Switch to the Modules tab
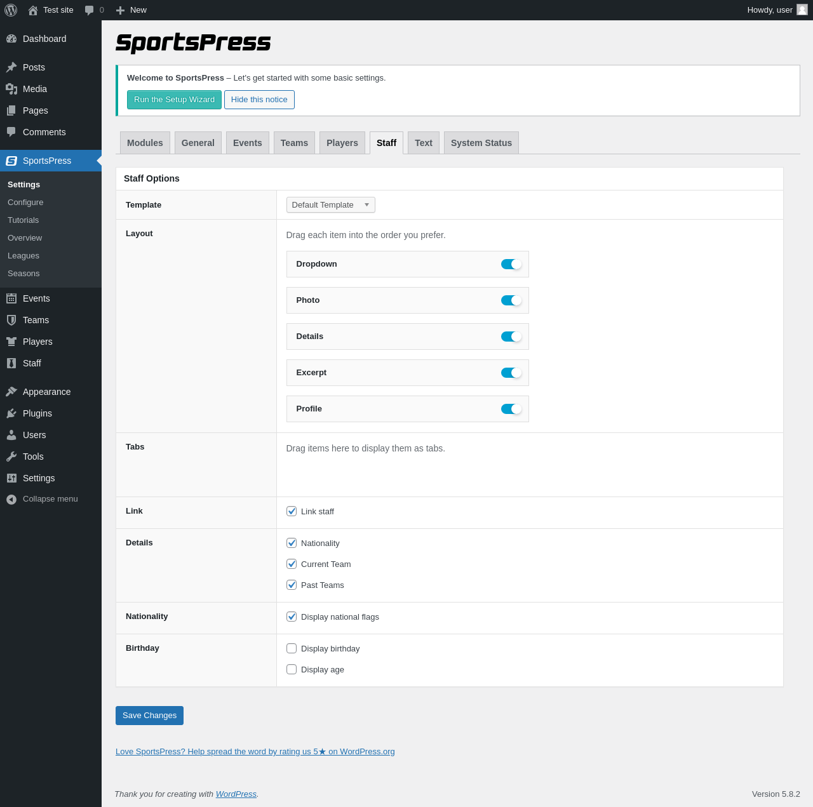 tap(145, 143)
